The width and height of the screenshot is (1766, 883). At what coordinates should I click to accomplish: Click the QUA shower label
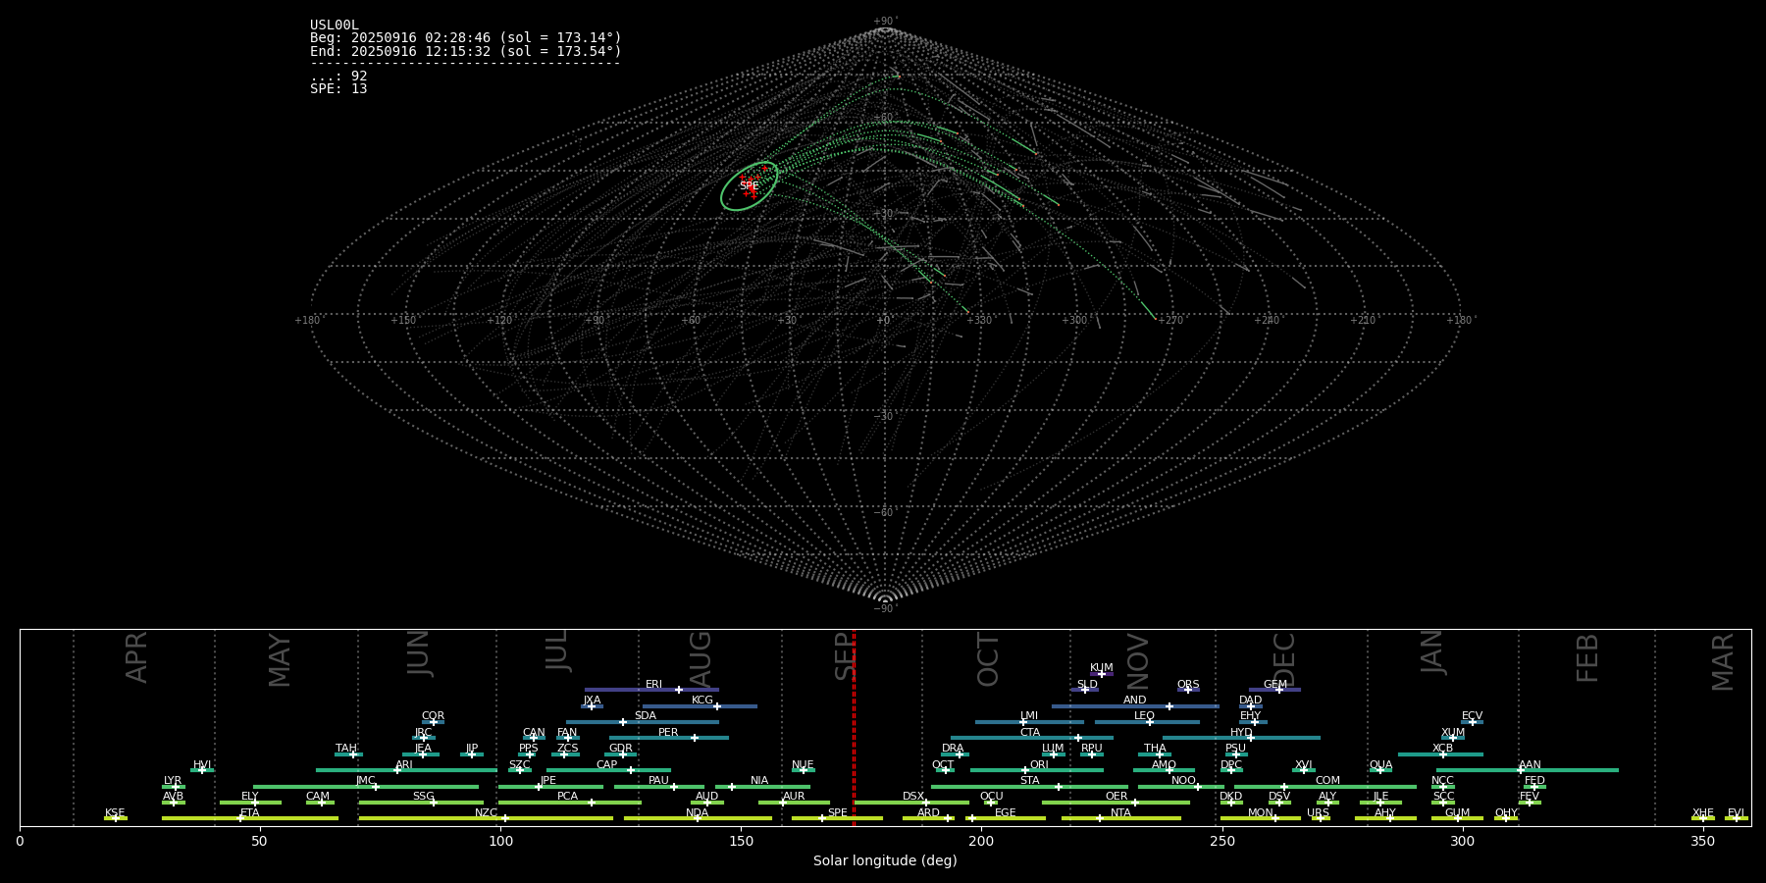coord(1380,765)
